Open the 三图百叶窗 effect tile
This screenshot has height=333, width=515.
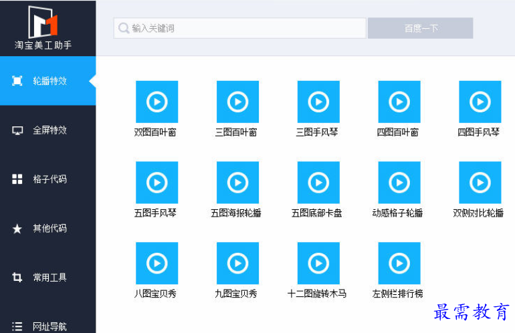point(238,102)
